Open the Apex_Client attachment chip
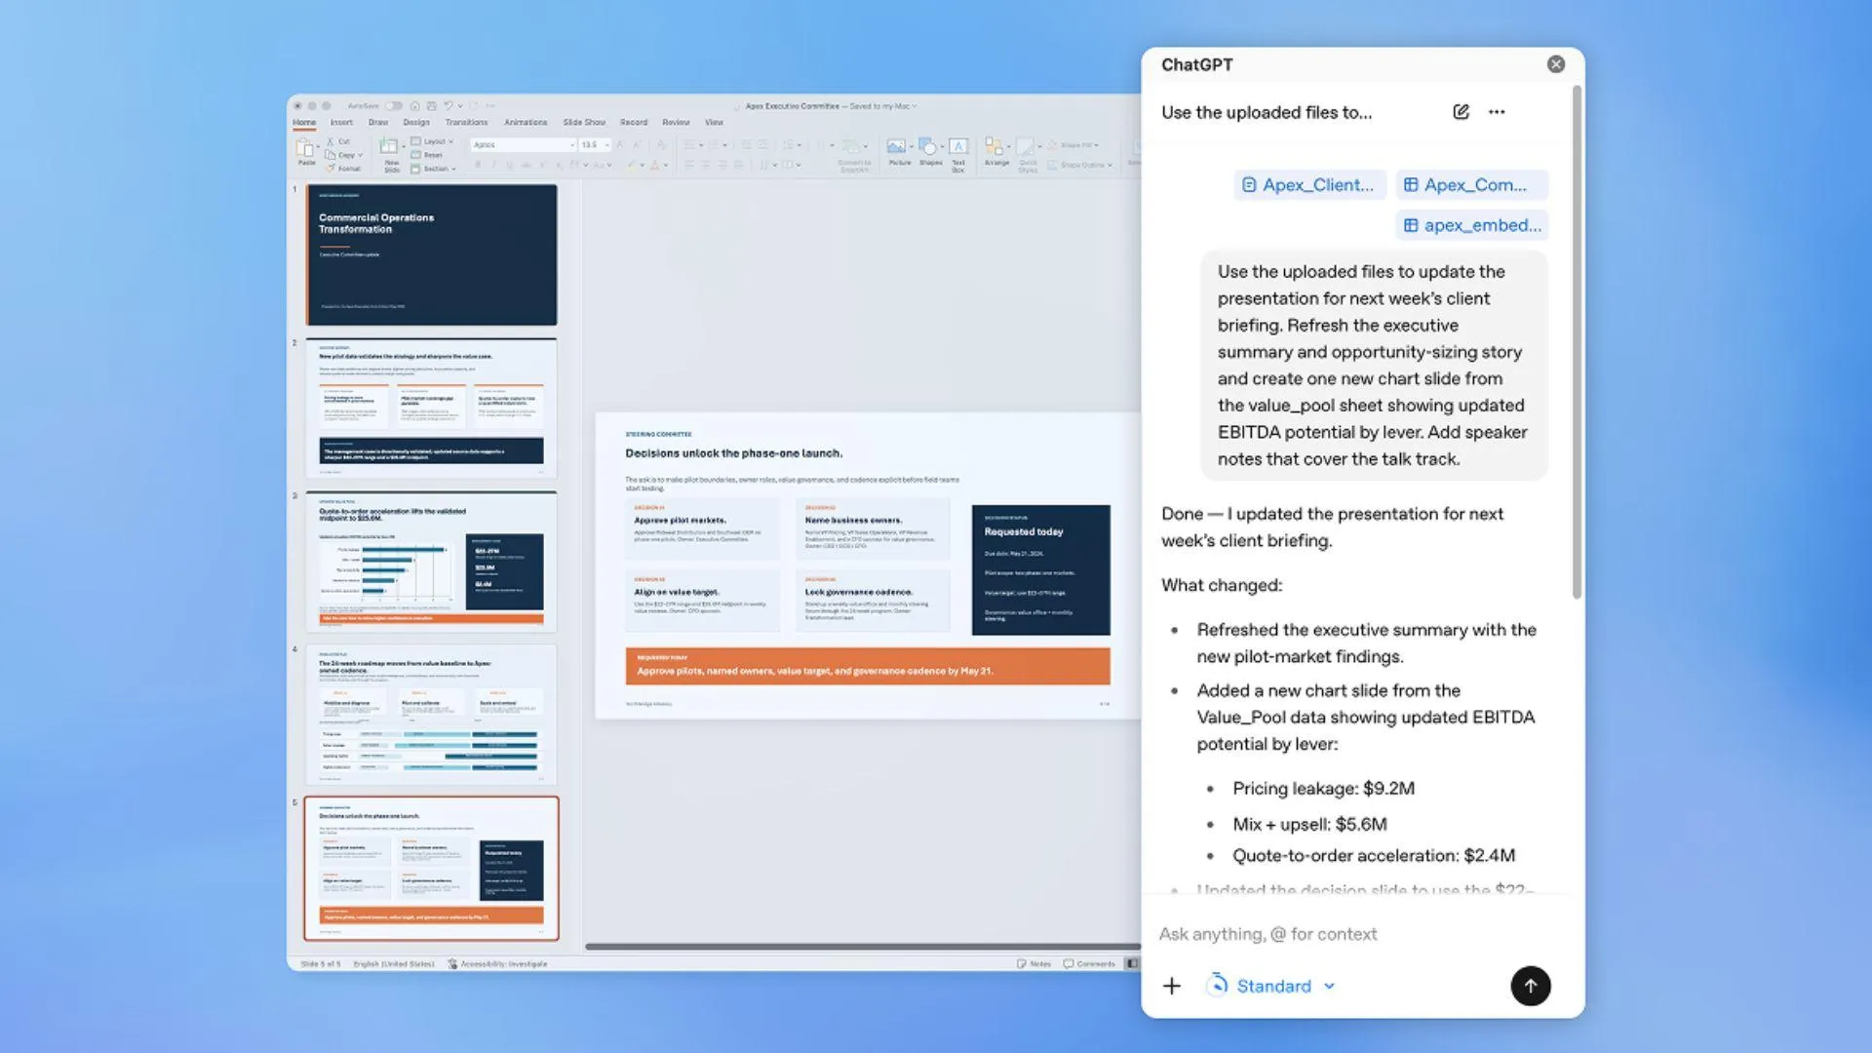 (x=1308, y=185)
